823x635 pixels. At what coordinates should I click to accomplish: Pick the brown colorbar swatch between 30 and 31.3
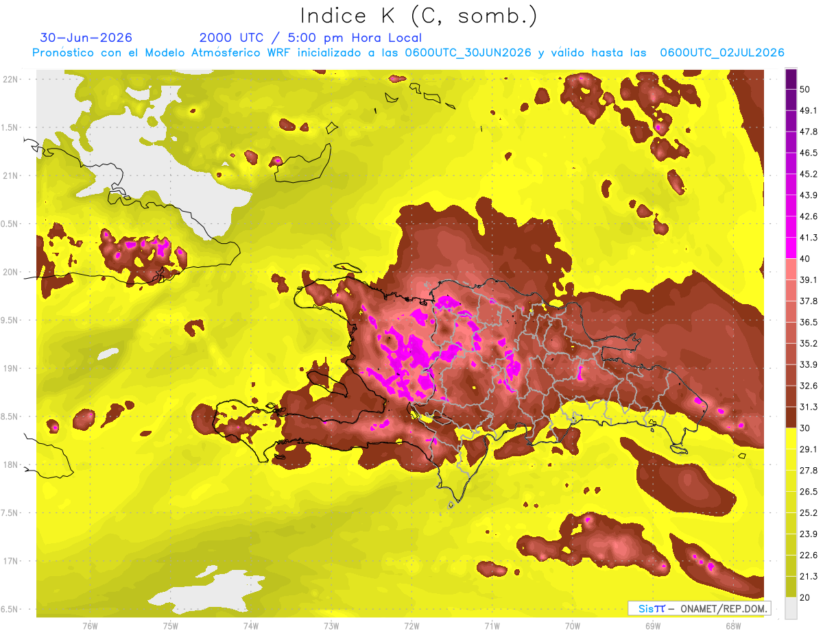pyautogui.click(x=791, y=417)
